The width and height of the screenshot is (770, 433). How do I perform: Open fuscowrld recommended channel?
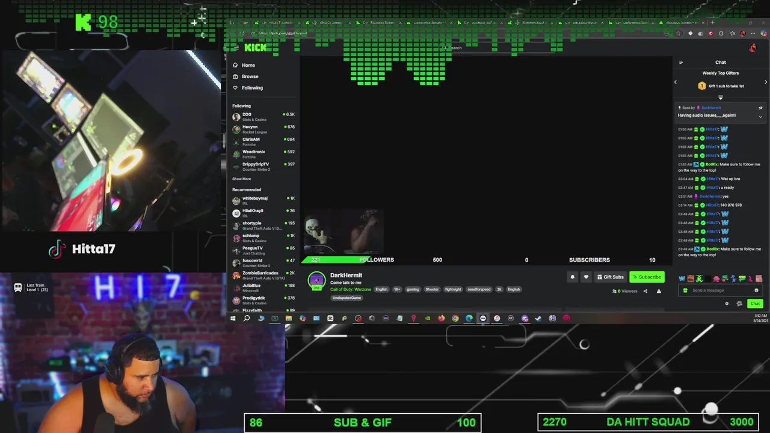coord(263,263)
